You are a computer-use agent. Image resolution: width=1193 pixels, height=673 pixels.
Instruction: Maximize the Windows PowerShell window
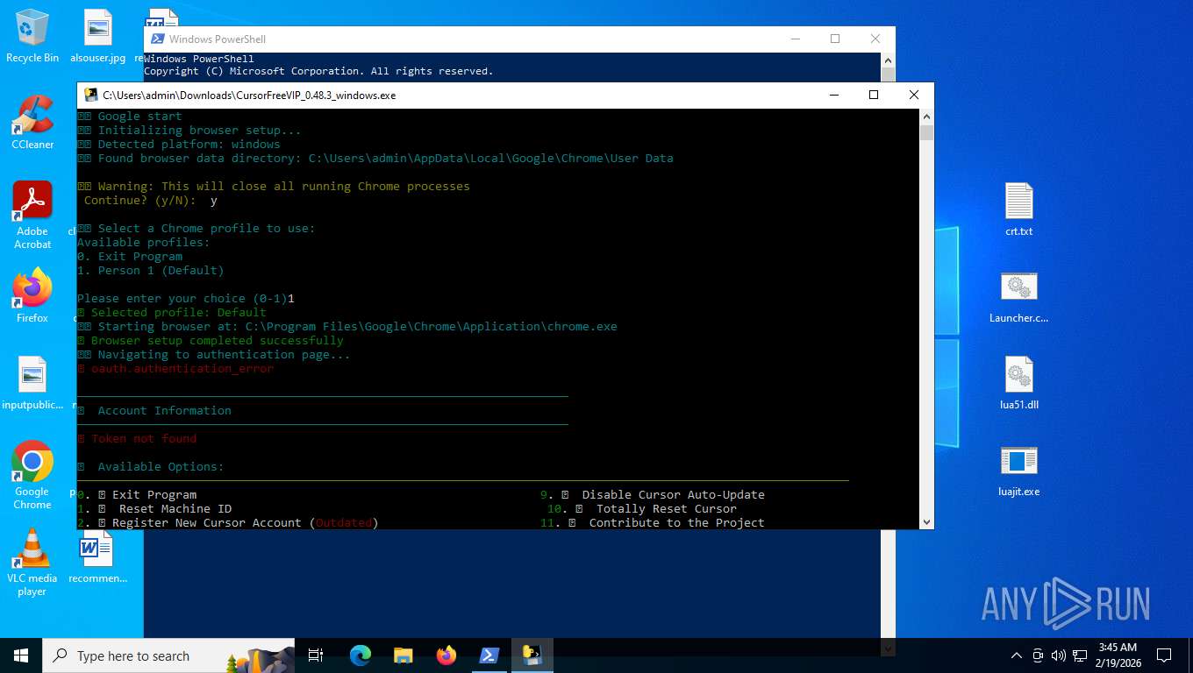pos(835,39)
